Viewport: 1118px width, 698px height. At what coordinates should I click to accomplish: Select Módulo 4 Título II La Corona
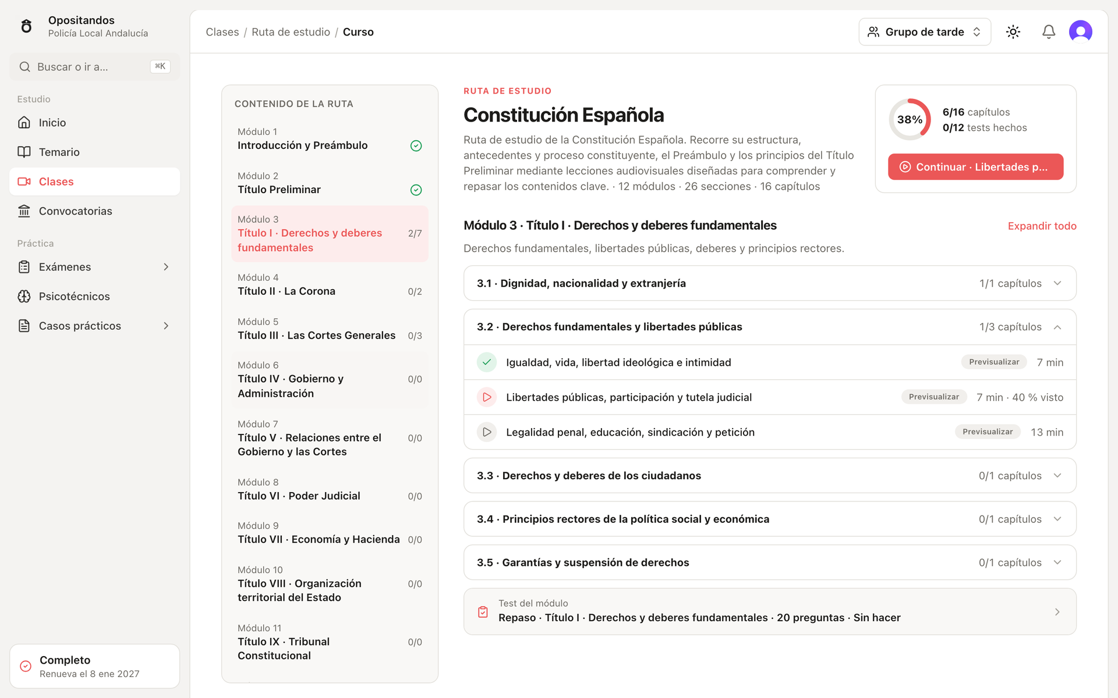(x=330, y=285)
